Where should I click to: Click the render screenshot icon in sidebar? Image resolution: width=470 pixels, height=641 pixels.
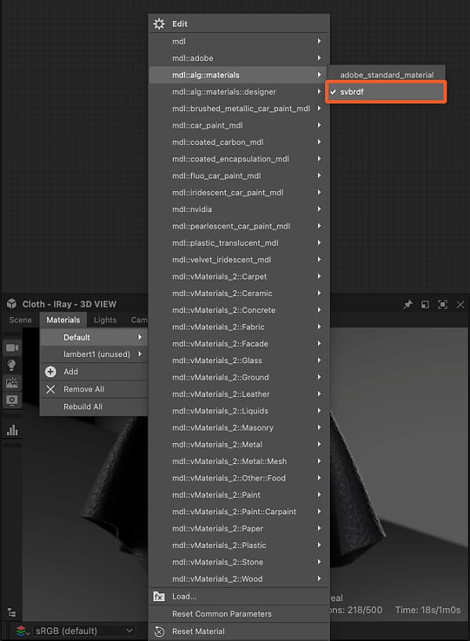pos(12,400)
